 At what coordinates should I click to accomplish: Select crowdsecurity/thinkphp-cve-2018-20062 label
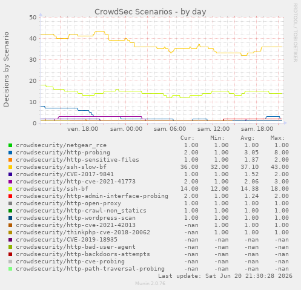pos(83,232)
